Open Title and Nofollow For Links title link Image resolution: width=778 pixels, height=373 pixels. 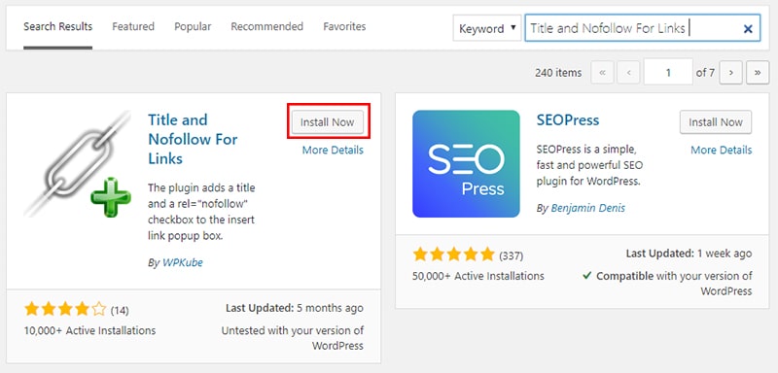point(193,139)
